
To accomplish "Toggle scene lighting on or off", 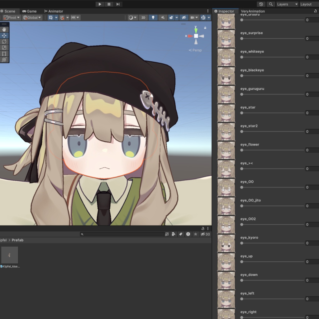I will (x=153, y=17).
